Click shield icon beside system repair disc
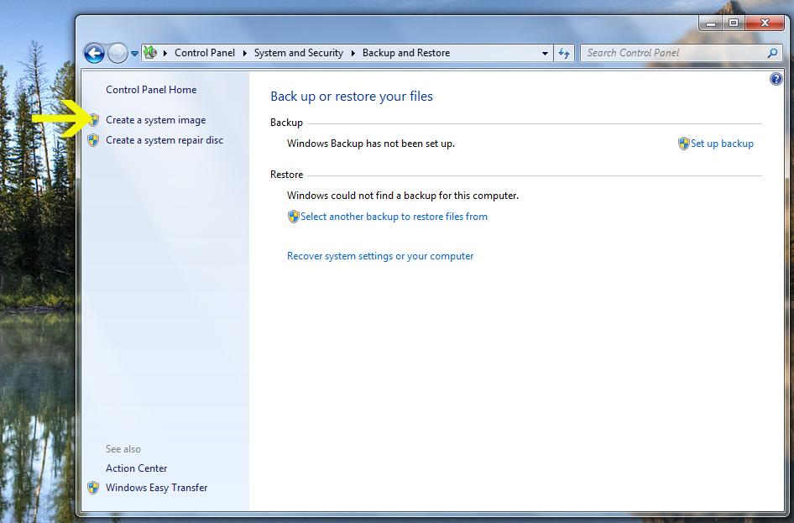 tap(93, 140)
